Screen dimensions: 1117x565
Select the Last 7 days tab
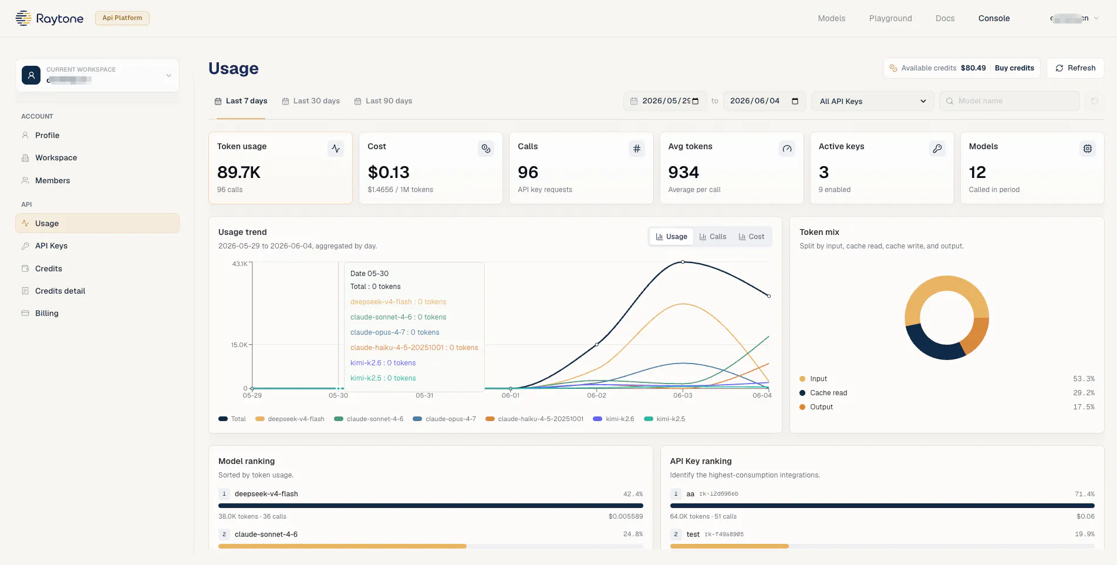point(241,101)
